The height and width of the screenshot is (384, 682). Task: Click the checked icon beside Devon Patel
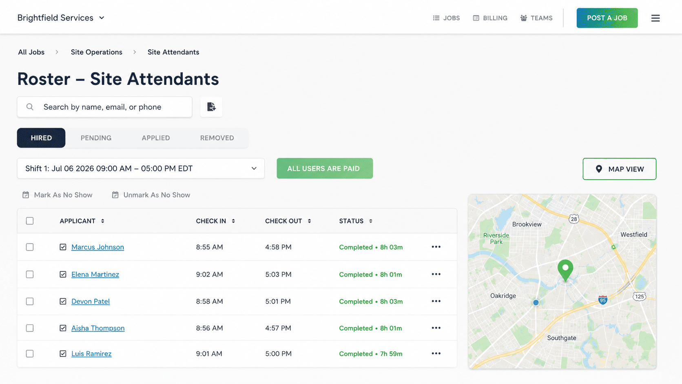63,301
